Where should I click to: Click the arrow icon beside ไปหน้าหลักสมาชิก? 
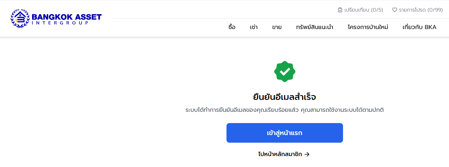307,154
